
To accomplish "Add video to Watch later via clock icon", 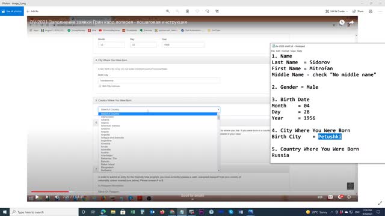I will 342,22.
